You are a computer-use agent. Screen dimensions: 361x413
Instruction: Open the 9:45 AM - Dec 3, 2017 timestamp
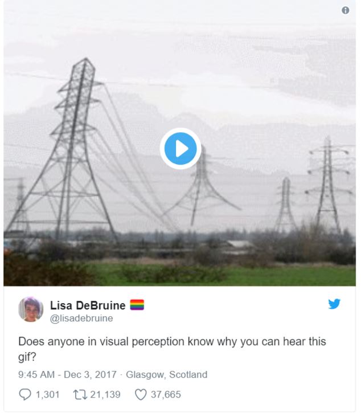tap(67, 374)
